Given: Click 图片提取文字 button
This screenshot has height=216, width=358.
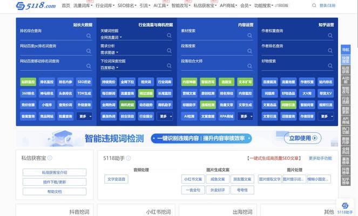Looking at the screenshot, I should 269,179.
